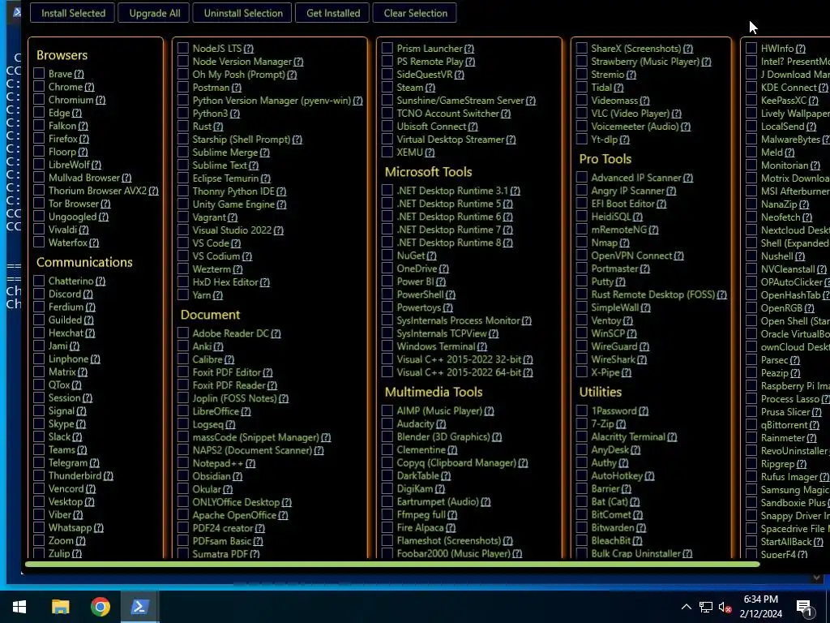Click the (?) link beside Postman
Image resolution: width=830 pixels, height=623 pixels.
pos(236,88)
